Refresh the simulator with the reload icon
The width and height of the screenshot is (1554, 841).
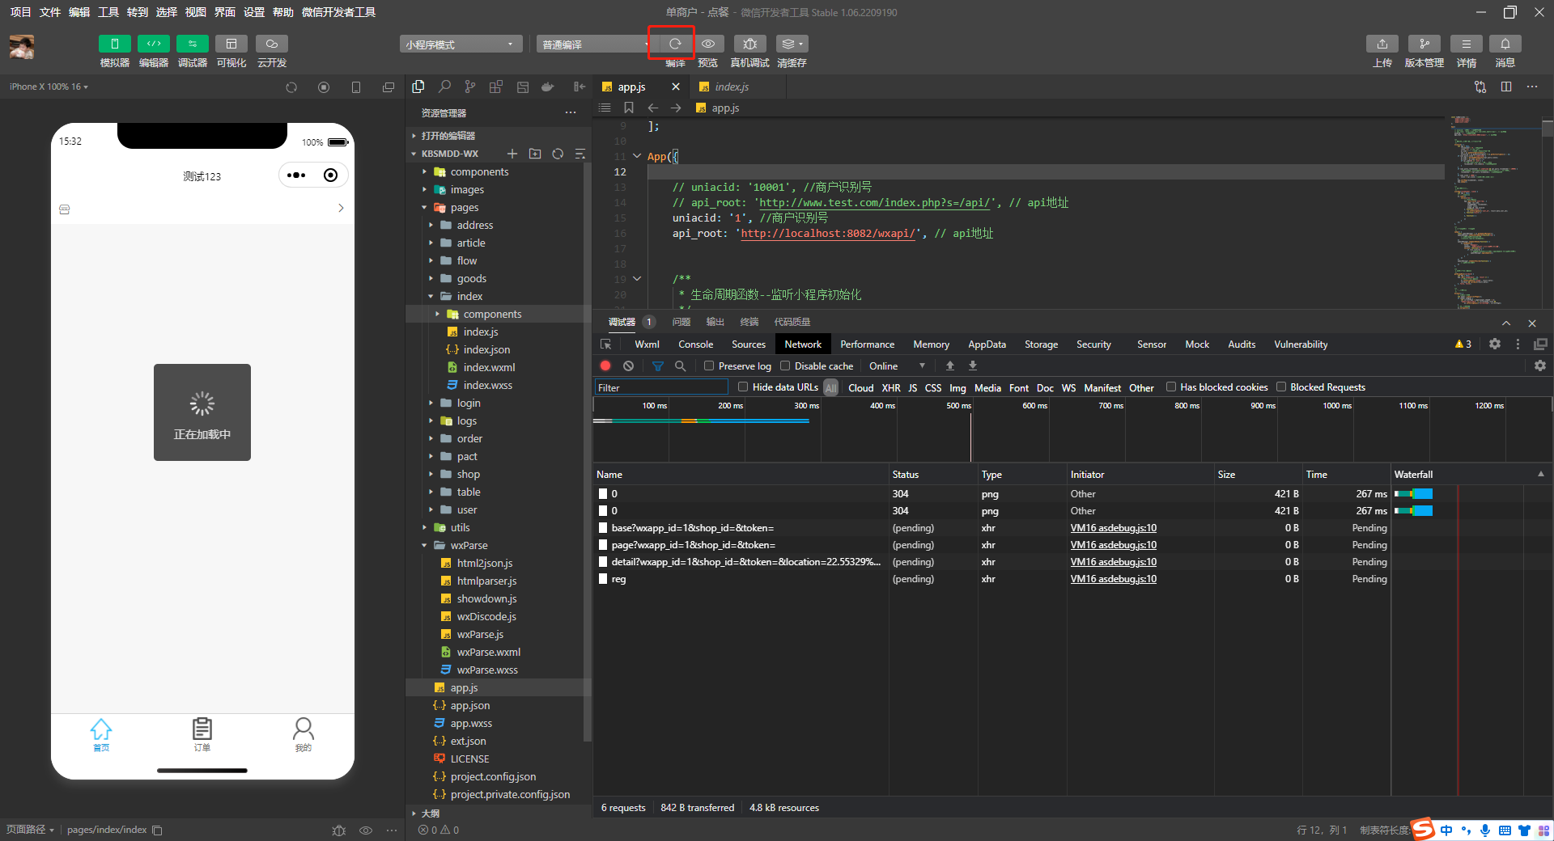tap(291, 87)
